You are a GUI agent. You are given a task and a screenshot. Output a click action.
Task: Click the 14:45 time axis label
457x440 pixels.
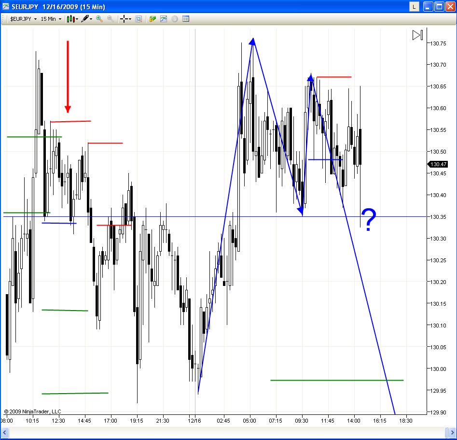pos(84,421)
